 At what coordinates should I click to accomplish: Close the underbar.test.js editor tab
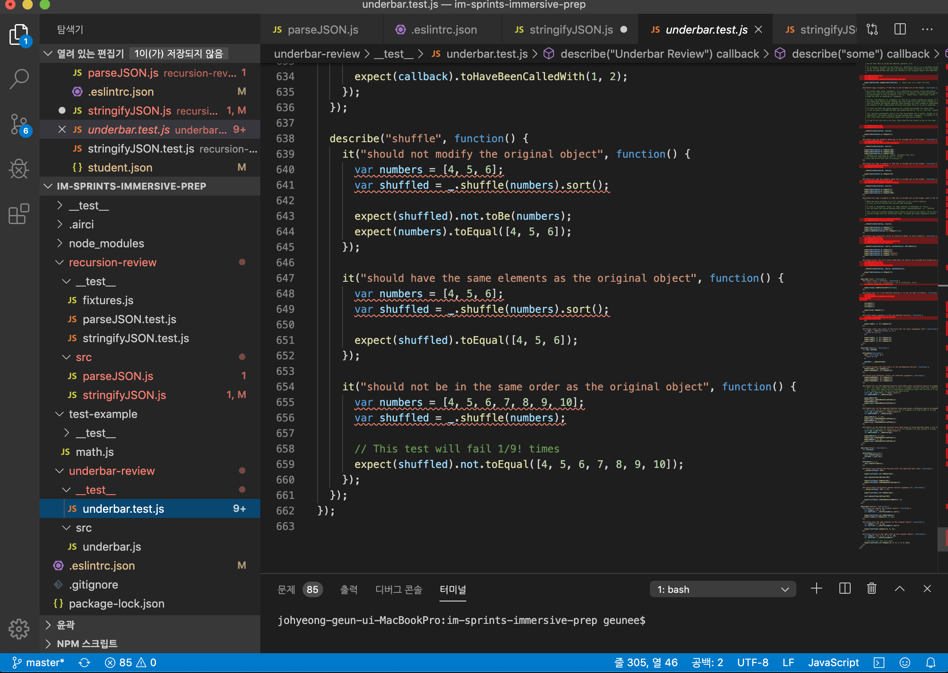click(759, 29)
